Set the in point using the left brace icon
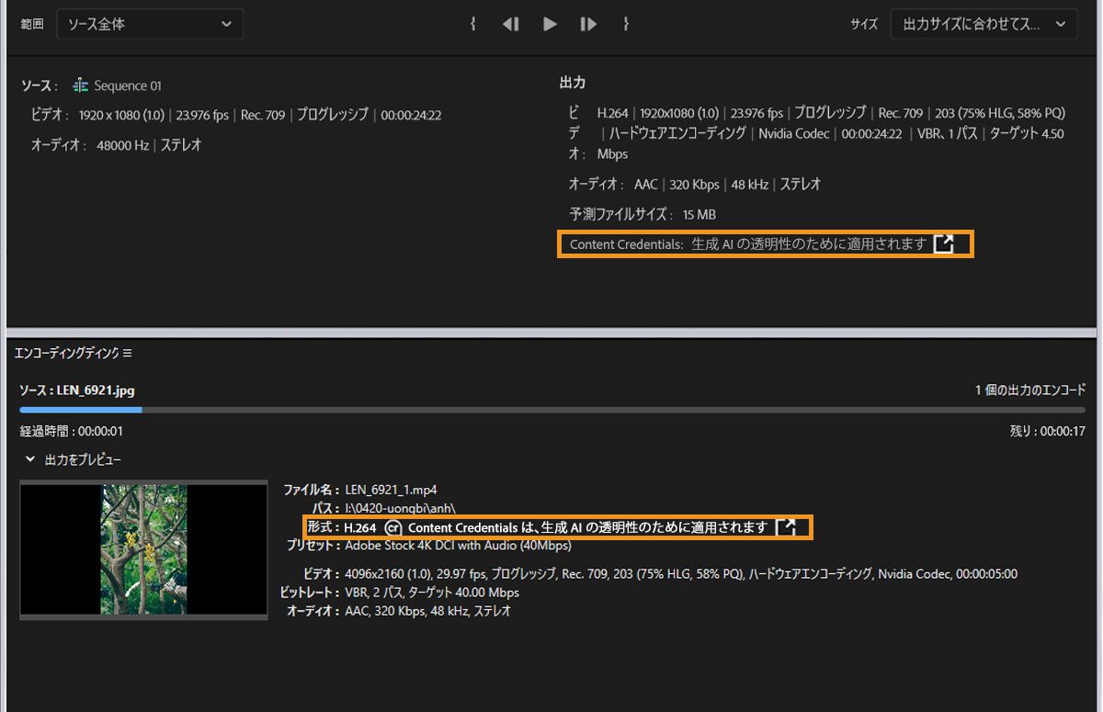The height and width of the screenshot is (712, 1103). coord(472,24)
